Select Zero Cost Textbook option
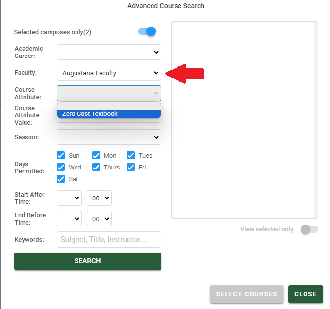Viewport: 330px width, 309px height. click(109, 113)
